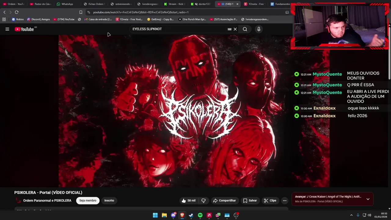
Task: Click the taskbar volume speaker icon
Action: pos(369,215)
